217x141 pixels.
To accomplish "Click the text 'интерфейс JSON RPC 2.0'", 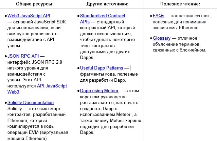I will [x=35, y=62].
